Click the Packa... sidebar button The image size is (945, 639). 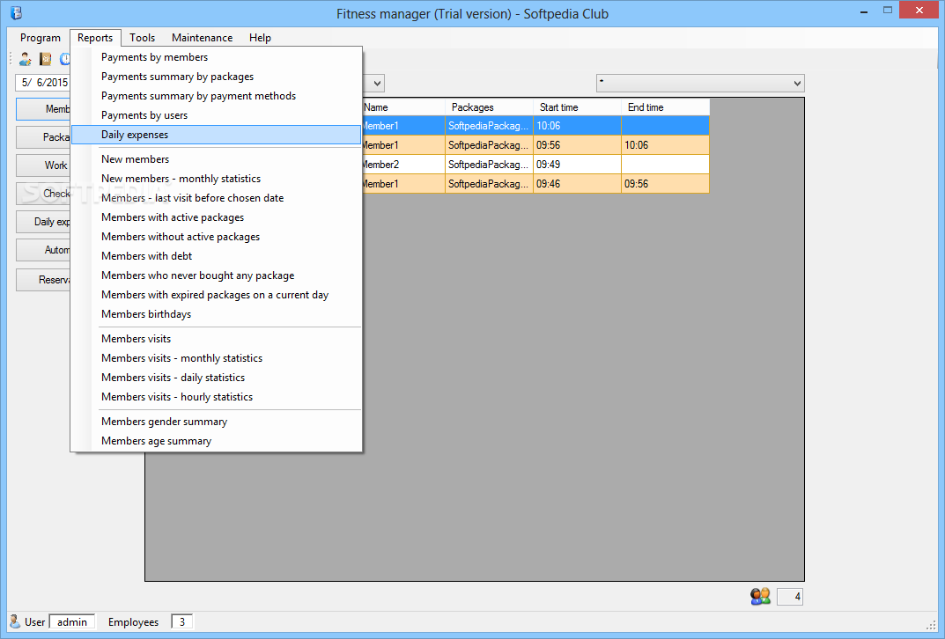[x=44, y=137]
